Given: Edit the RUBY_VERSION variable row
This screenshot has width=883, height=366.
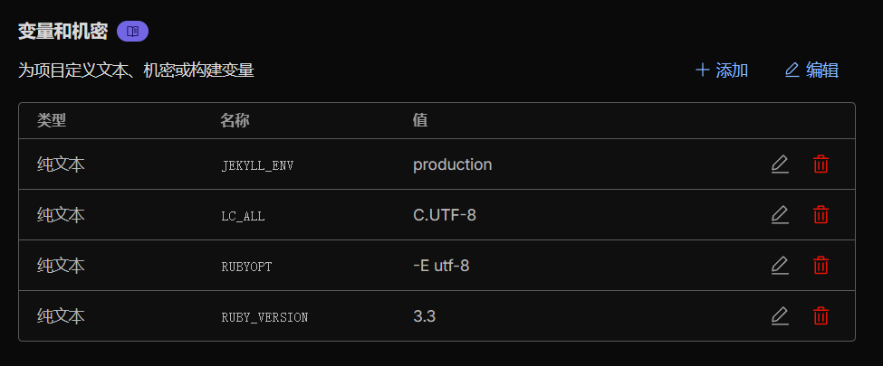Looking at the screenshot, I should point(780,316).
